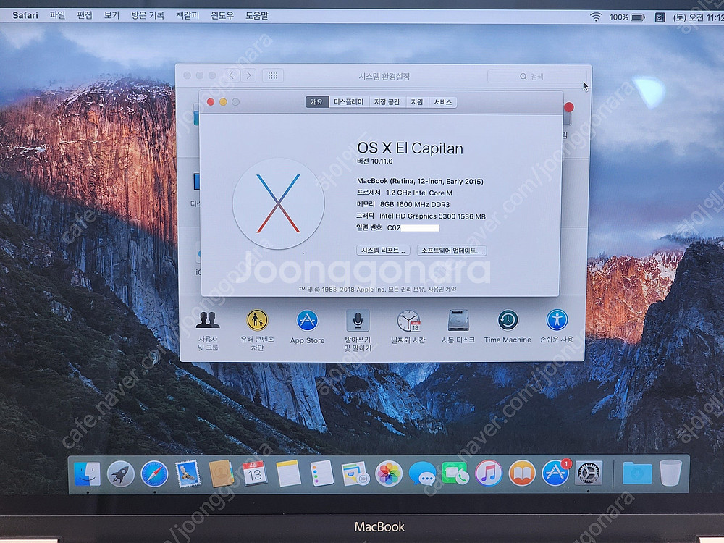The width and height of the screenshot is (724, 543).
Task: Minimize the About This Mac window
Action: coord(223,102)
